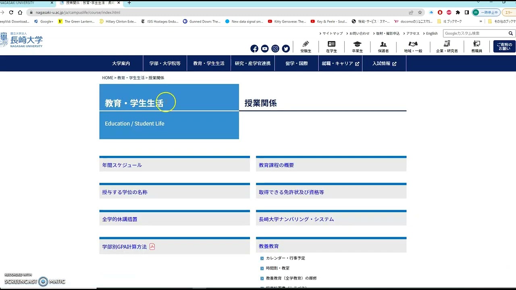
Task: Open the Google+ bookmark
Action: coord(44,21)
